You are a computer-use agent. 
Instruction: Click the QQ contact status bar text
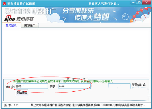(88, 105)
